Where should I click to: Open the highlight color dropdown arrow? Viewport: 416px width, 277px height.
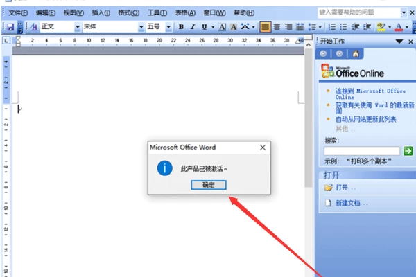pos(390,27)
